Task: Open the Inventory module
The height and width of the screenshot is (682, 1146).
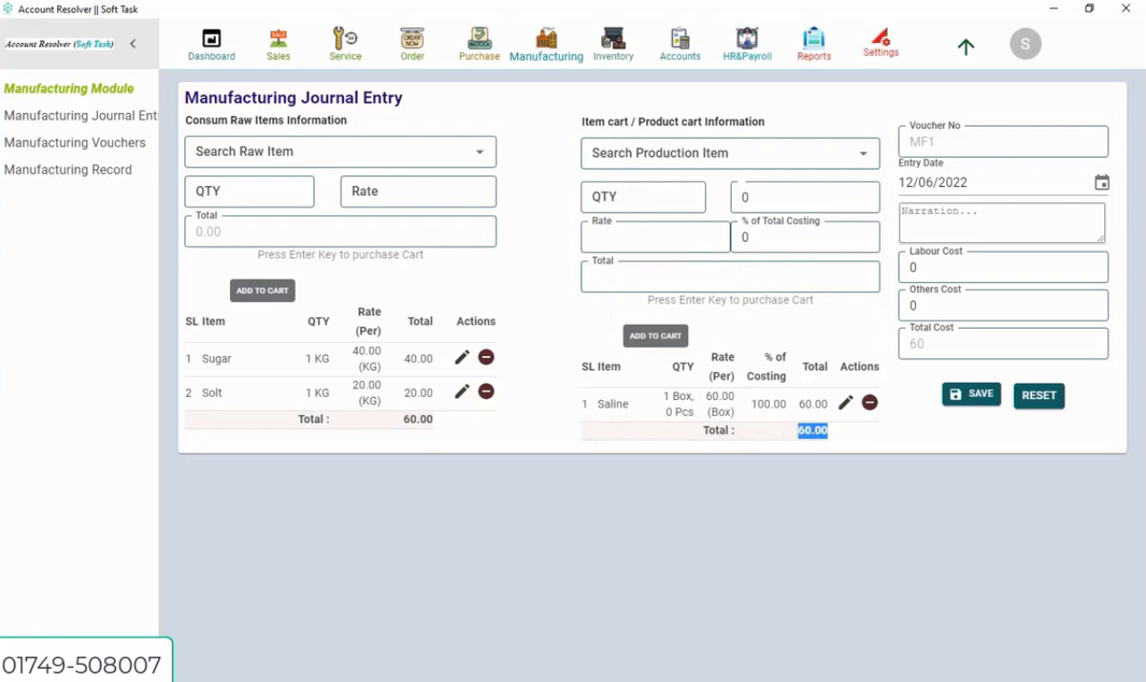Action: [613, 43]
